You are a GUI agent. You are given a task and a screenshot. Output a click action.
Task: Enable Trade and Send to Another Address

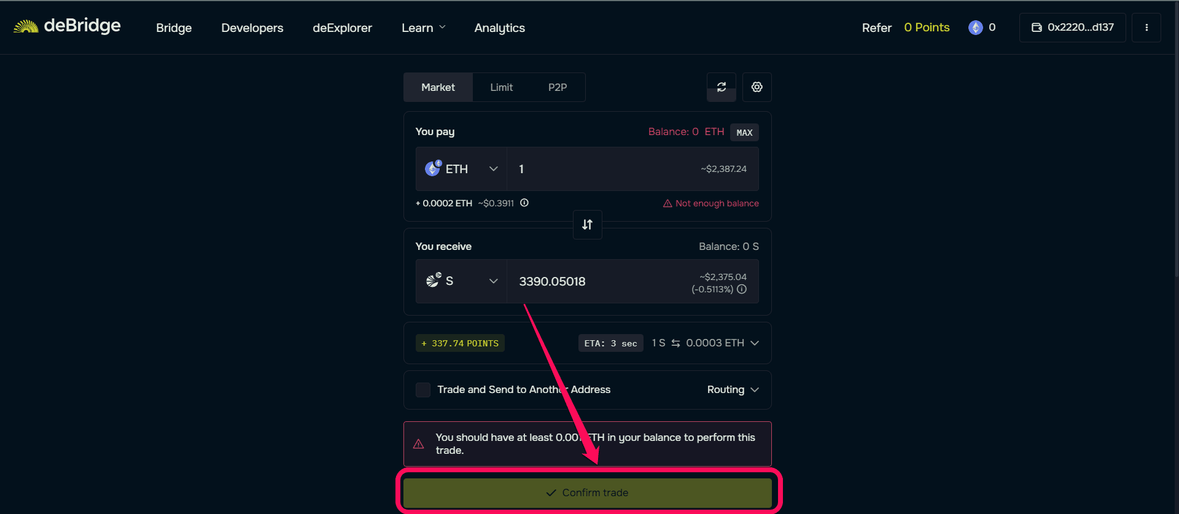pos(423,390)
